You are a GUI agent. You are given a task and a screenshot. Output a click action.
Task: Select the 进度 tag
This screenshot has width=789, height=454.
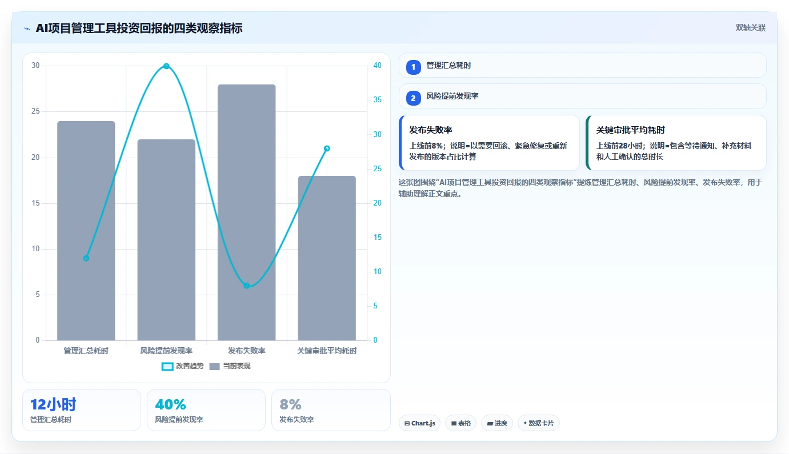[x=497, y=423]
